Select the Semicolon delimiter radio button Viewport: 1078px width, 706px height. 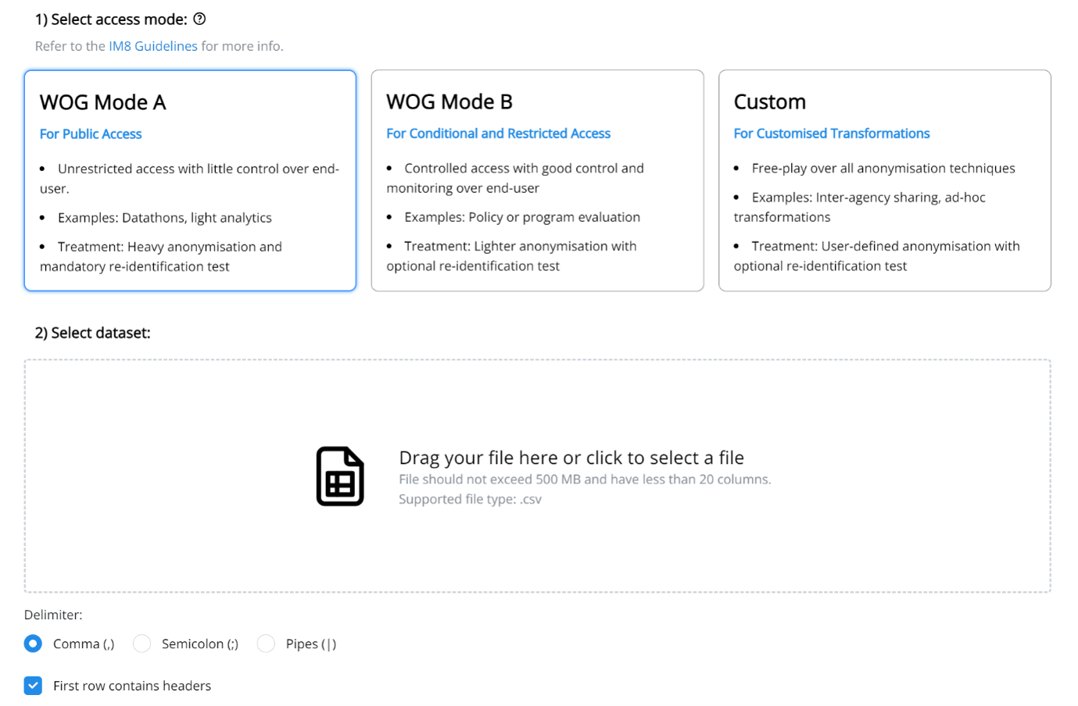(141, 644)
